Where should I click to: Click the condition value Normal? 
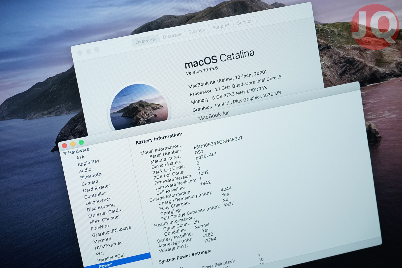[x=202, y=225]
